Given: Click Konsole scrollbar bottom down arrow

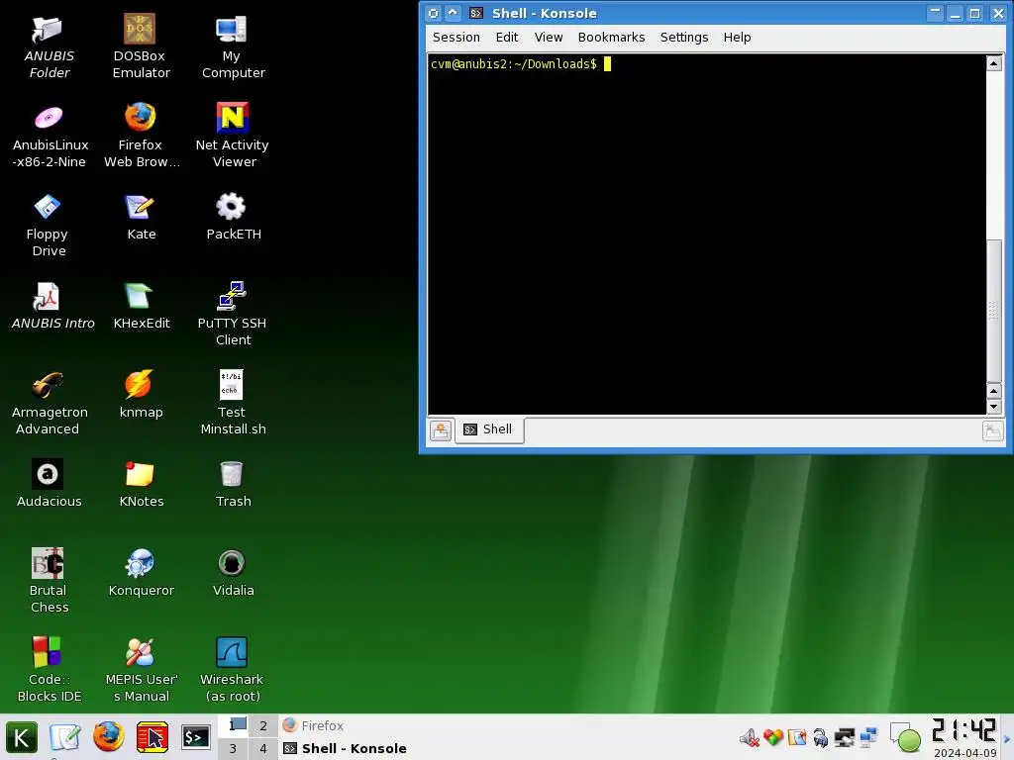Looking at the screenshot, I should [994, 407].
